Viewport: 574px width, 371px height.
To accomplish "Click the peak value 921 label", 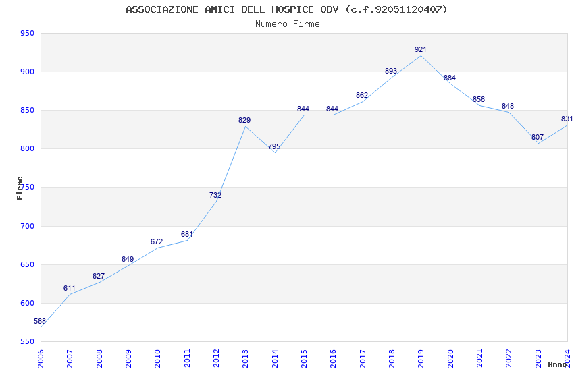I will 420,49.
